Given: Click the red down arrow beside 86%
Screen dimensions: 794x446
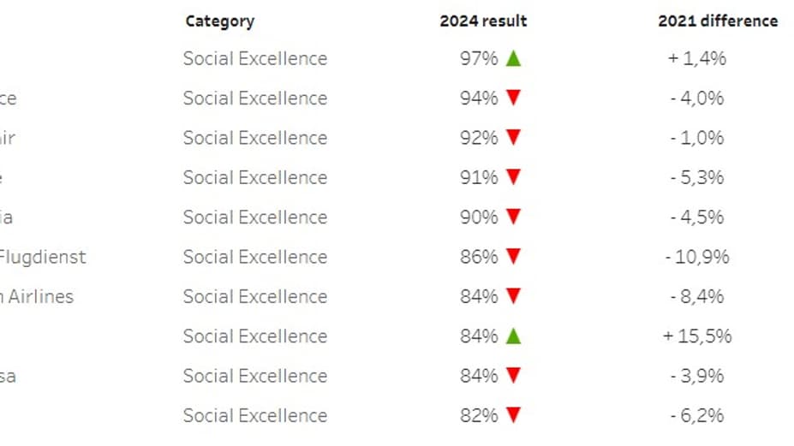Looking at the screenshot, I should (x=513, y=257).
